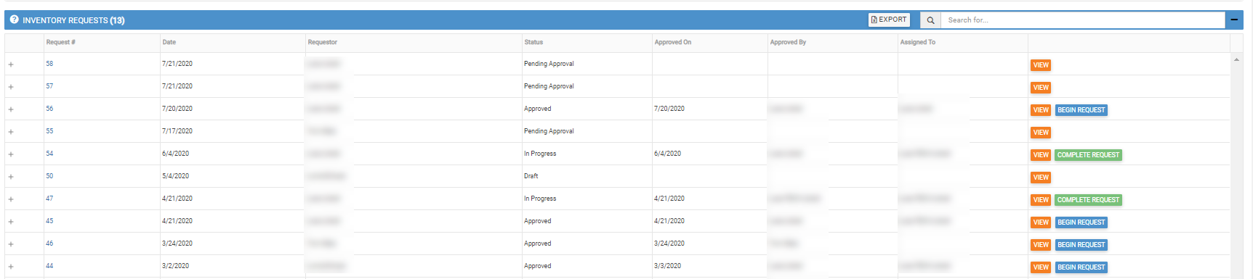This screenshot has height=279, width=1253.
Task: Begin request 46
Action: coord(1081,245)
